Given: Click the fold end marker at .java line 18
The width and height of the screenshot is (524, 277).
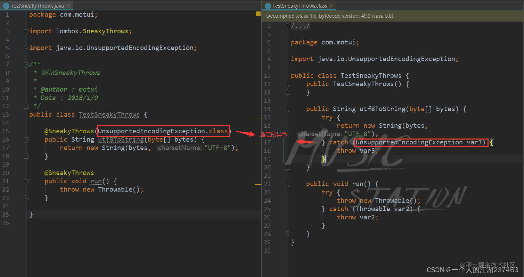Looking at the screenshot, I should click(26, 156).
